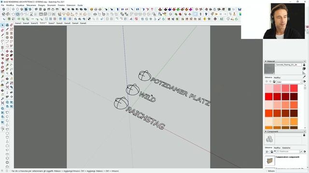Select the Follow Me tool
Screen dimensions: 309x173
(12, 56)
